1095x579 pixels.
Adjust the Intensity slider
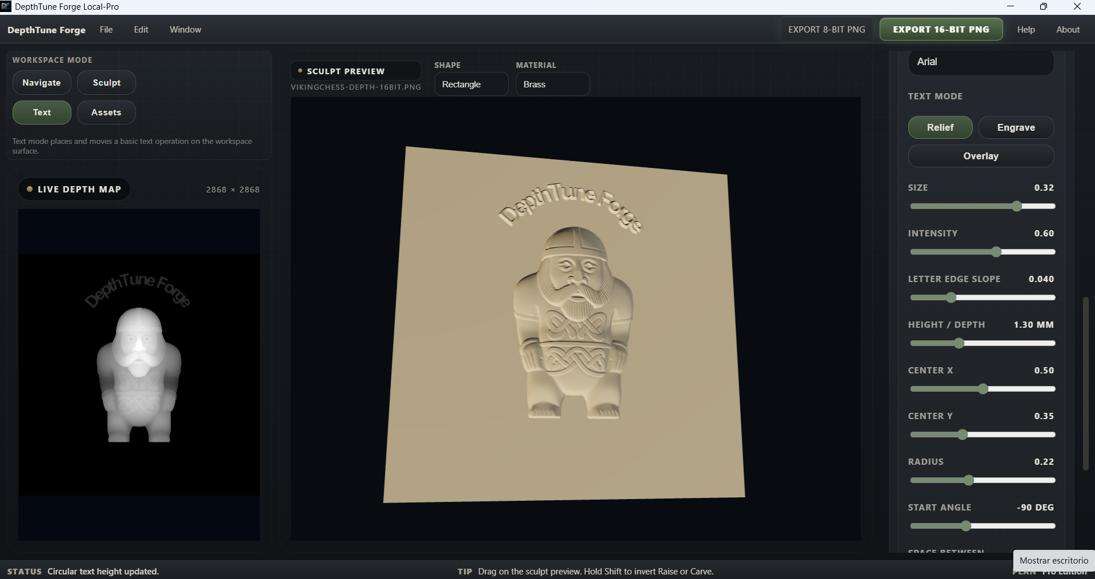click(x=982, y=252)
